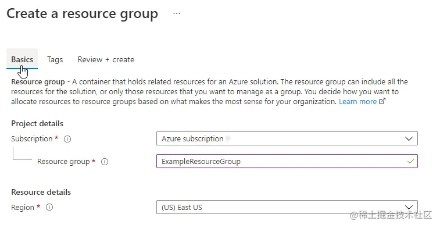Viewport: 440px width, 228px height.
Task: Switch to the Tags tab
Action: click(55, 59)
